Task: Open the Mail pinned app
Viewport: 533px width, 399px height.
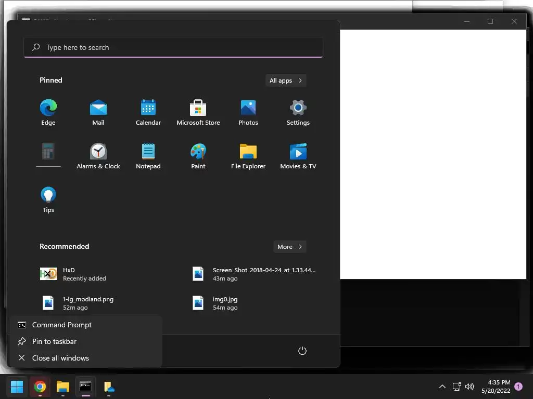Action: 98,113
